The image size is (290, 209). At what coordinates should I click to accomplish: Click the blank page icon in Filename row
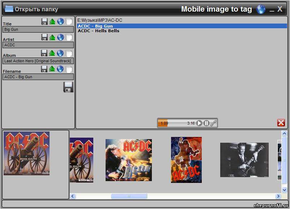pos(69,70)
